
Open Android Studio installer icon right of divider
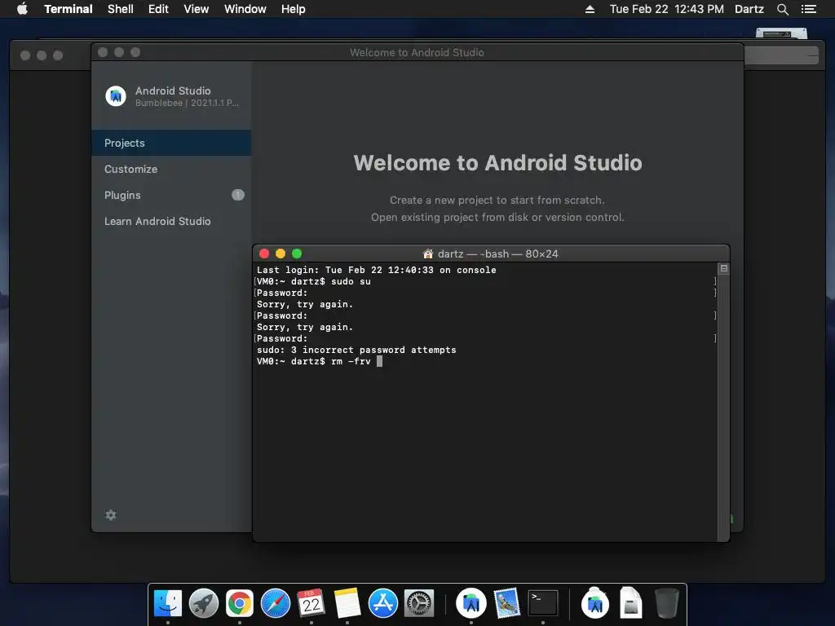click(x=594, y=603)
